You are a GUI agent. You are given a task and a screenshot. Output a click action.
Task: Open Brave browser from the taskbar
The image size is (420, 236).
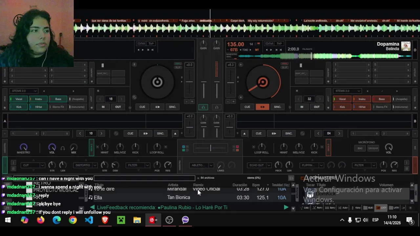pyautogui.click(x=105, y=220)
